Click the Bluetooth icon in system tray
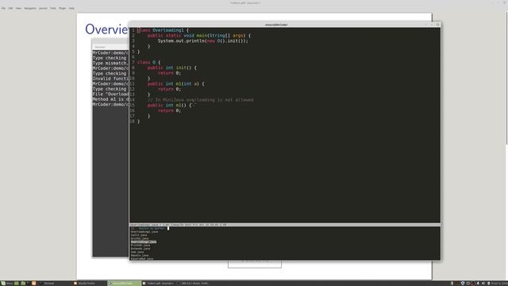Image resolution: width=508 pixels, height=286 pixels. click(452, 283)
